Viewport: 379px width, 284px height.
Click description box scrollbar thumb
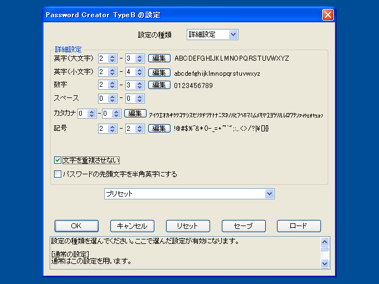coord(324,249)
